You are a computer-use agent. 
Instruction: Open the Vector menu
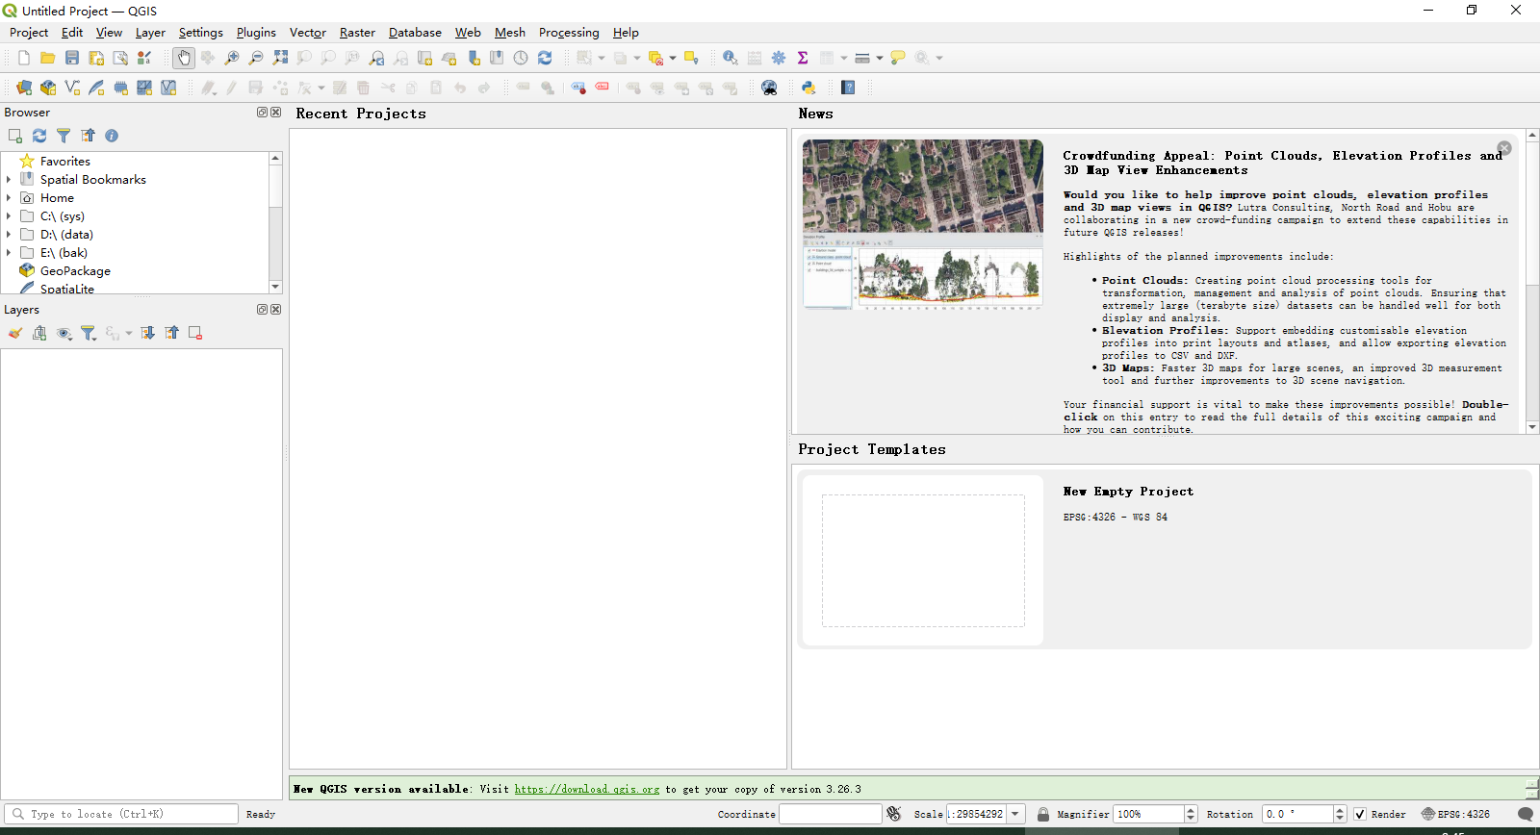pyautogui.click(x=308, y=33)
